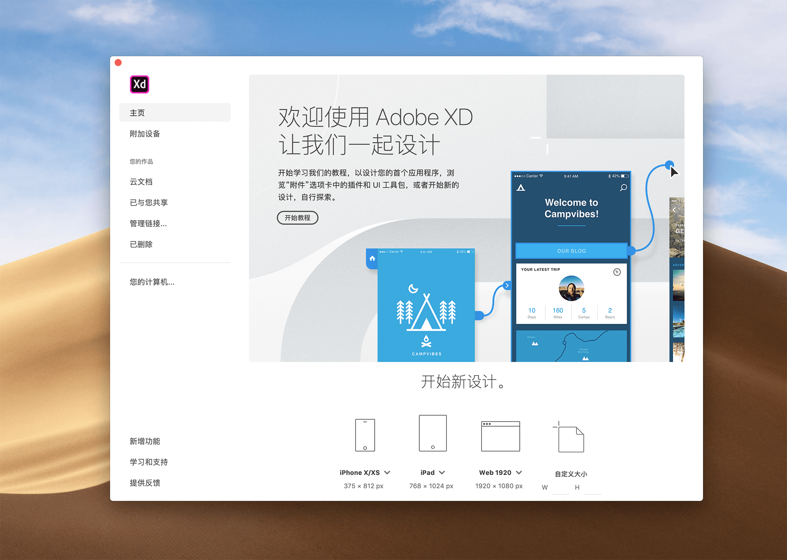This screenshot has height=560, width=787.
Task: Open the 主页 home section
Action: pos(175,113)
